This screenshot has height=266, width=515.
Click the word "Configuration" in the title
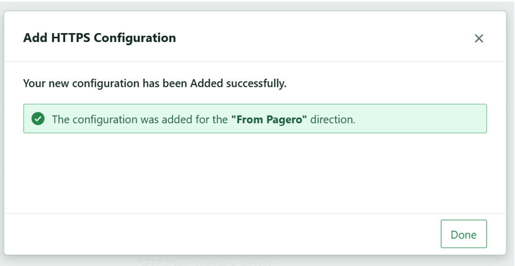(135, 38)
